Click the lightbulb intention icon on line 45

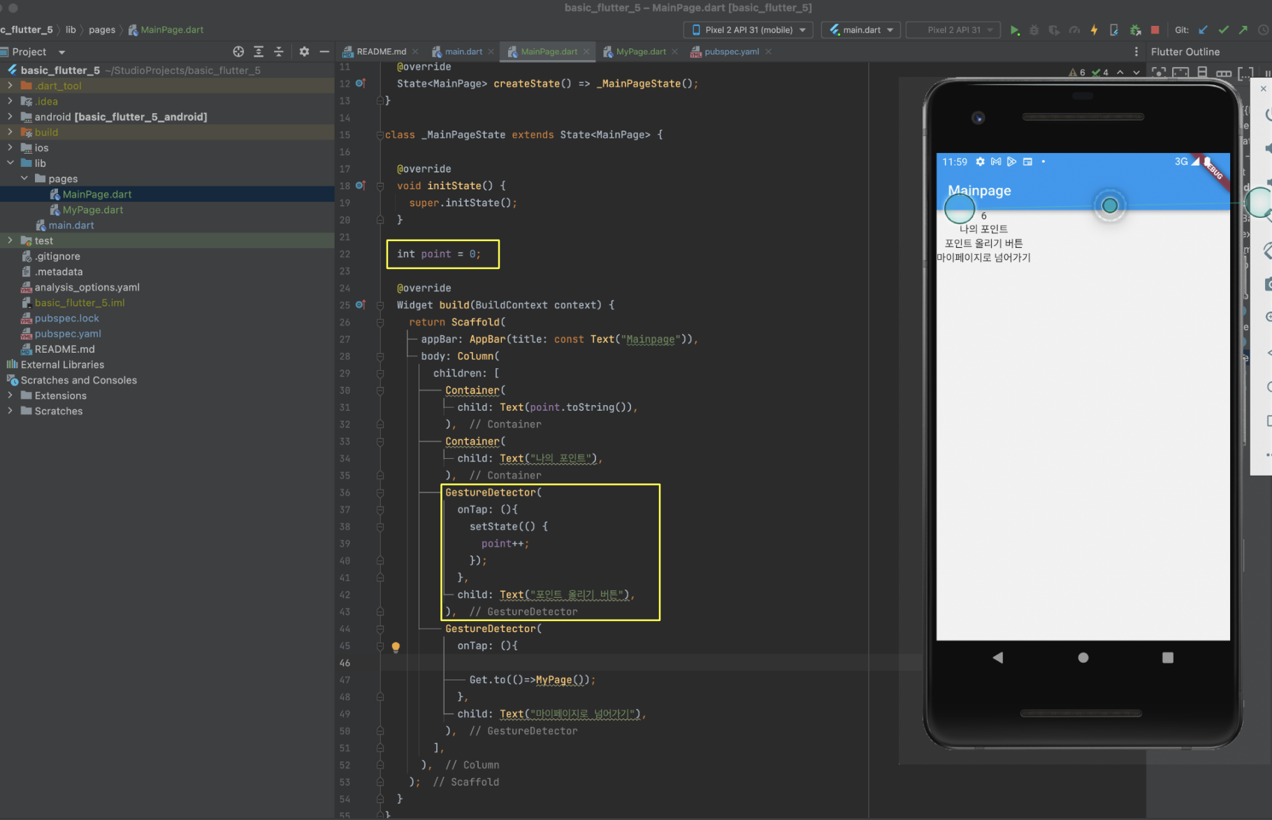tap(396, 647)
